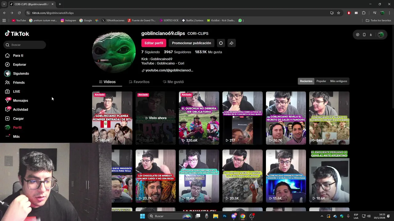The height and width of the screenshot is (221, 394).
Task: Click the browser back arrow
Action: pyautogui.click(x=4, y=13)
